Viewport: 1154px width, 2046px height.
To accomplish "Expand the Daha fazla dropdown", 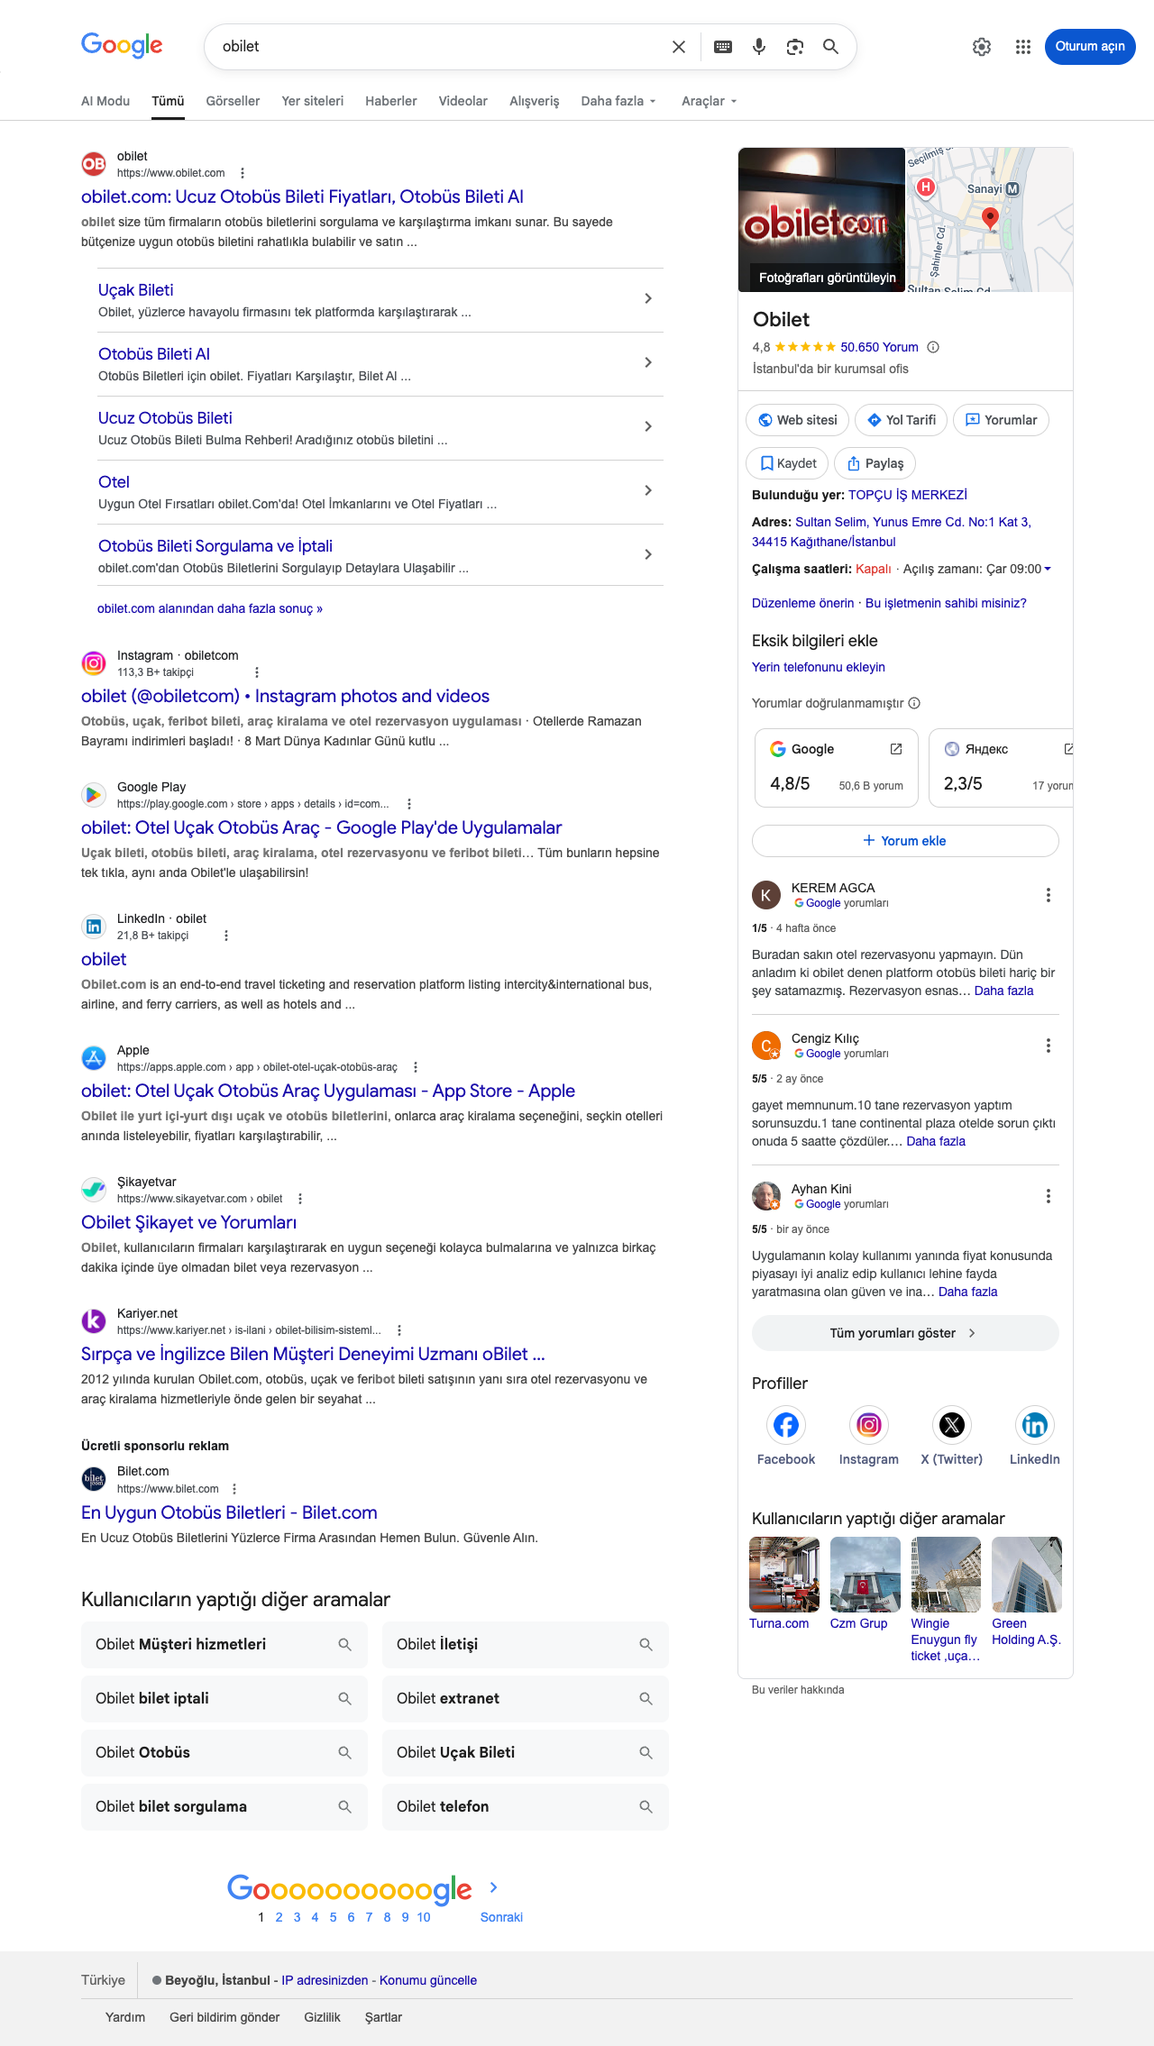I will pos(618,101).
